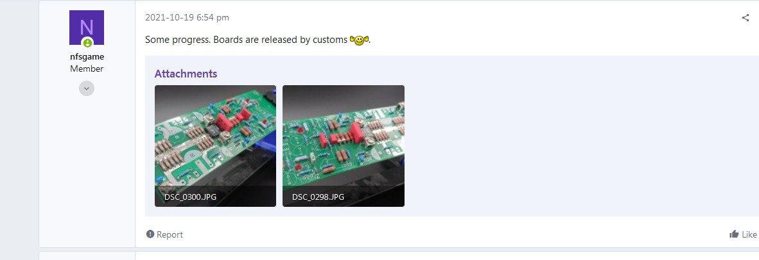Viewport: 759px width, 260px height.
Task: Click the Report text link
Action: pyautogui.click(x=170, y=234)
